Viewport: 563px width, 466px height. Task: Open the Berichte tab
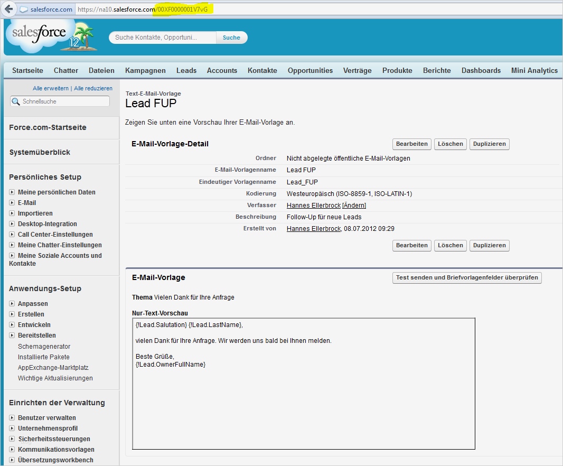437,70
